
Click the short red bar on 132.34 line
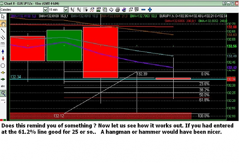pos(173,78)
